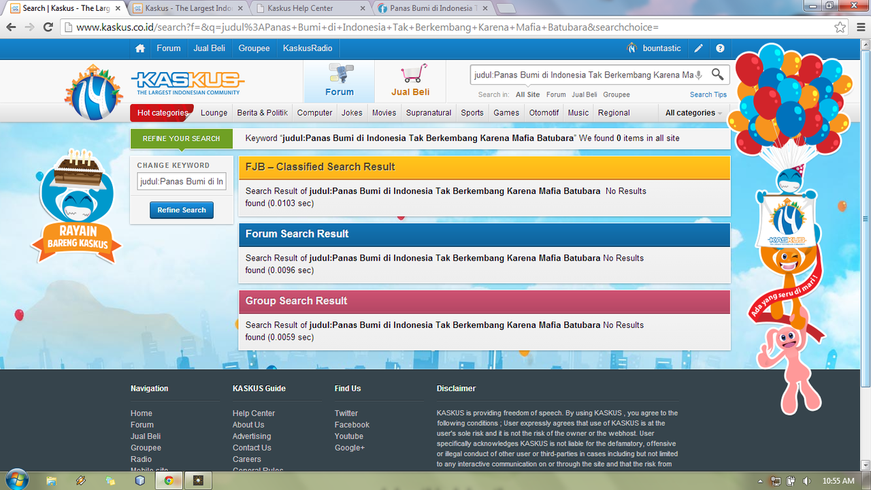Open the help question mark icon
Viewport: 871px width, 490px height.
click(x=720, y=48)
